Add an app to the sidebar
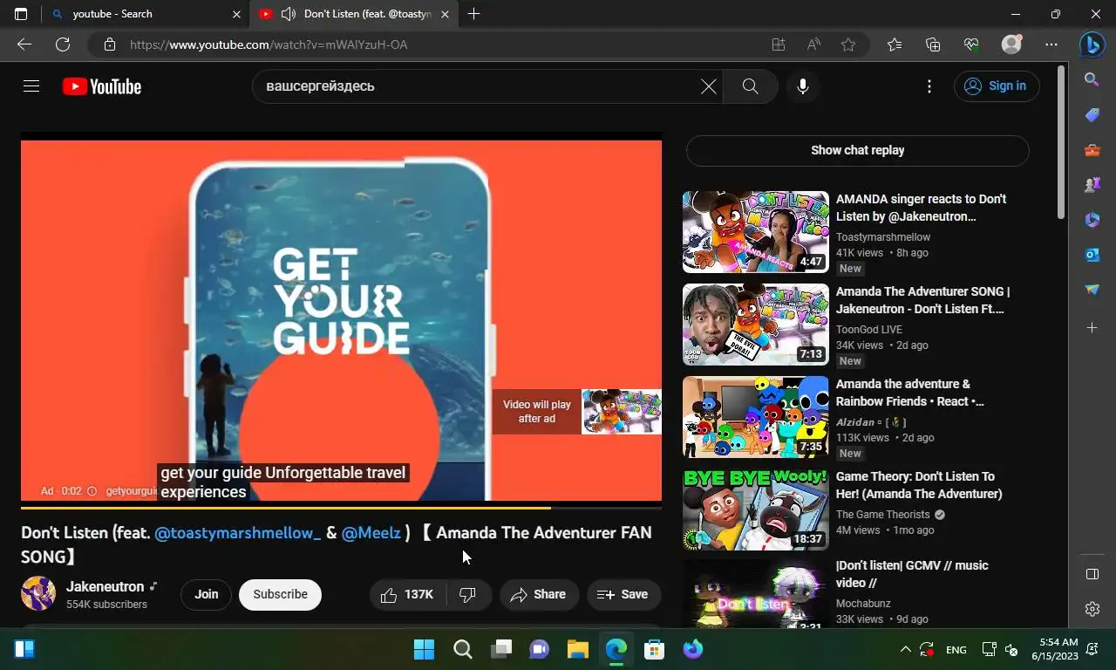This screenshot has height=670, width=1116. click(x=1092, y=327)
